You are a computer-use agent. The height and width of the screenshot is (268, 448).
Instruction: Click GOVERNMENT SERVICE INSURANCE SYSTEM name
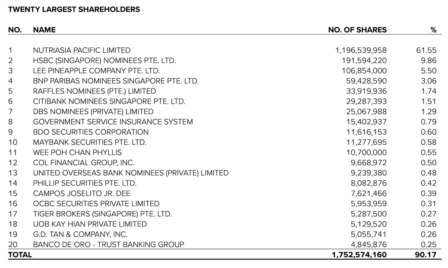click(x=113, y=122)
